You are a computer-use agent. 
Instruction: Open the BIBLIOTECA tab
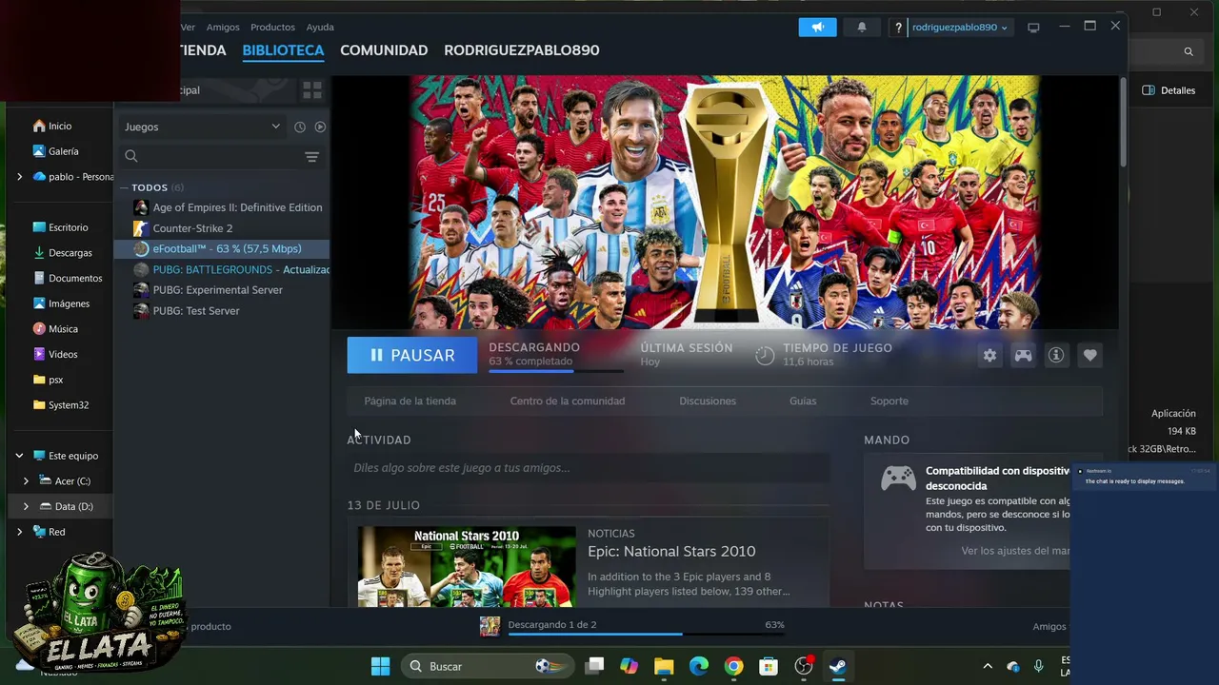coord(283,50)
